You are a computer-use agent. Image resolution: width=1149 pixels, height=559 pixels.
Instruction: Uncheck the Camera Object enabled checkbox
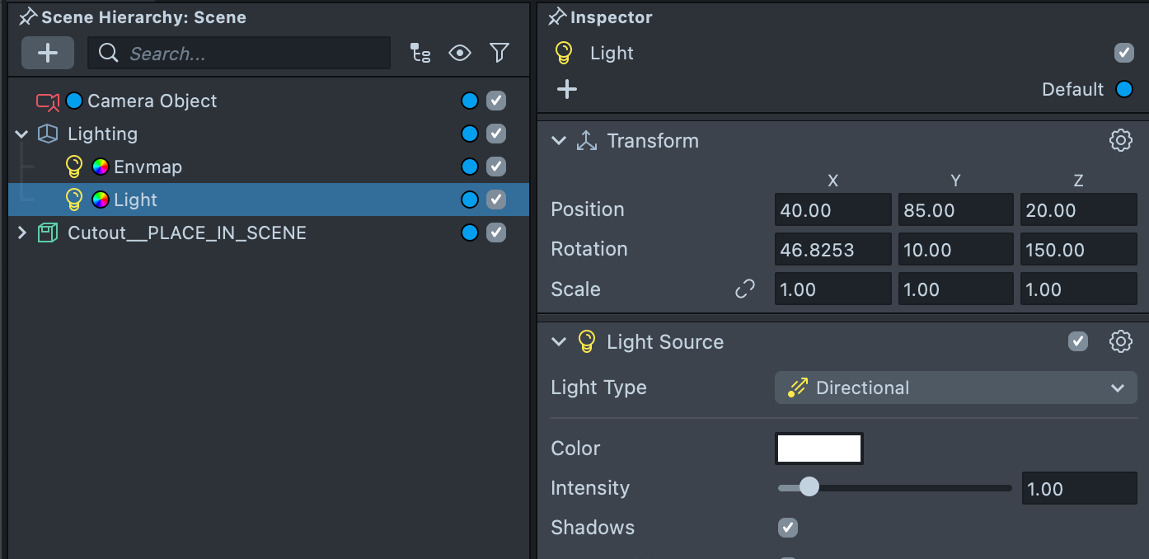[x=495, y=101]
